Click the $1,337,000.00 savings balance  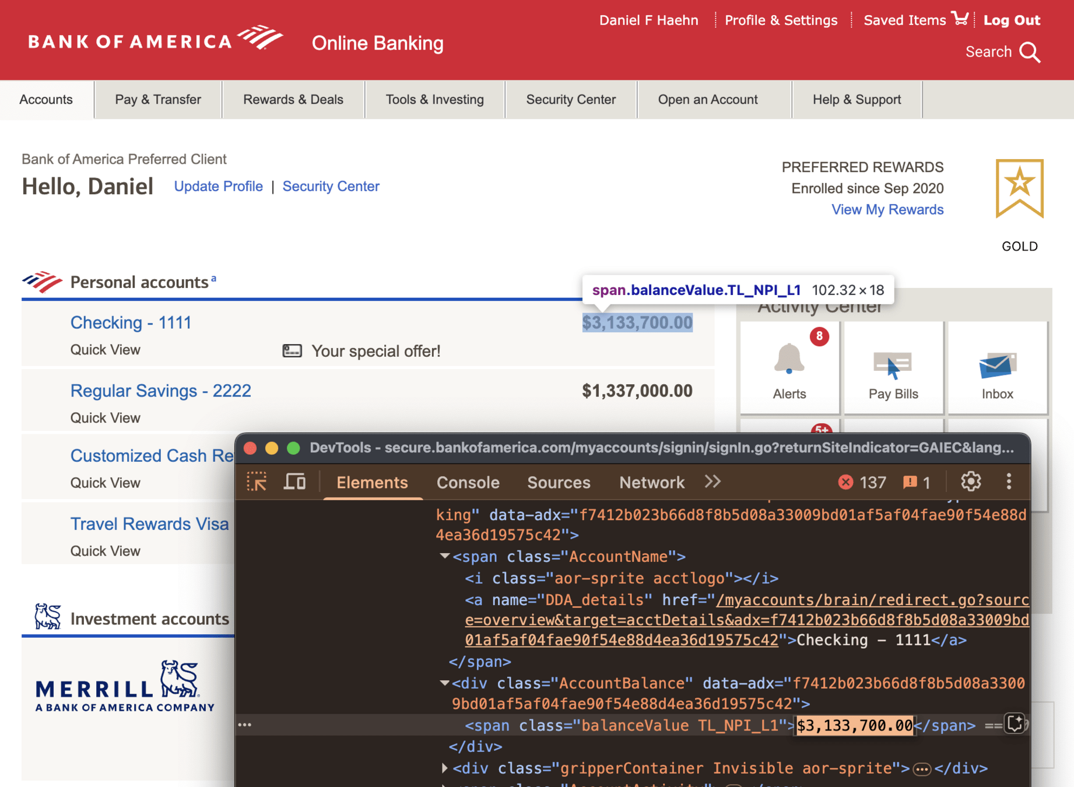pyautogui.click(x=637, y=391)
